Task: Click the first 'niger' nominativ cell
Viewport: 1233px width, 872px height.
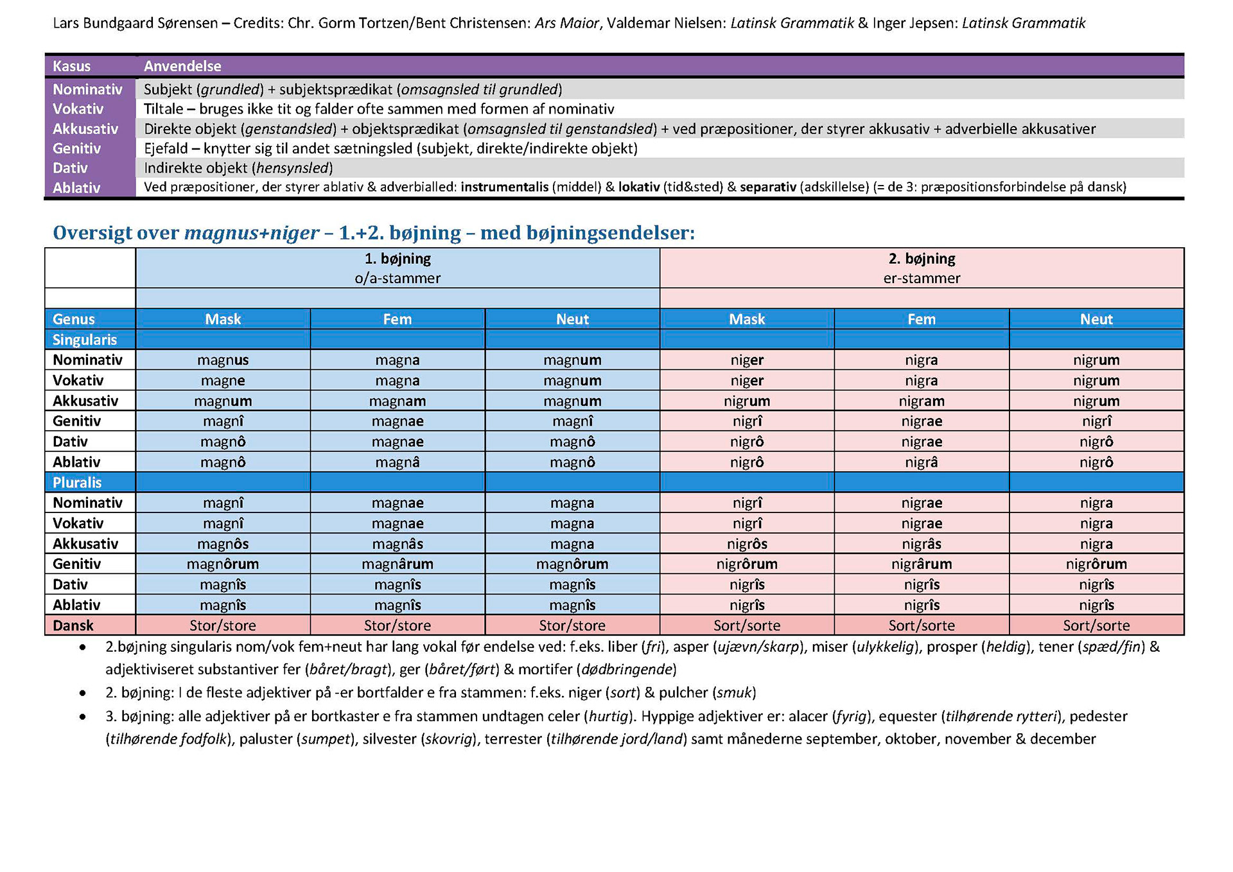Action: [x=747, y=360]
